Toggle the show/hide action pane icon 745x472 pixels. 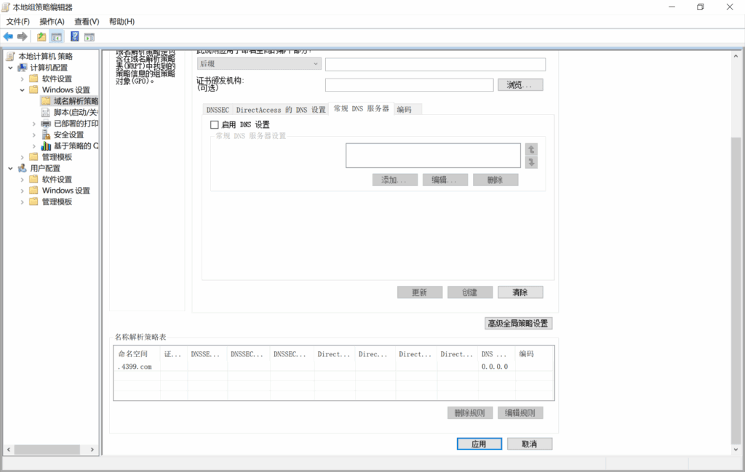tap(89, 36)
